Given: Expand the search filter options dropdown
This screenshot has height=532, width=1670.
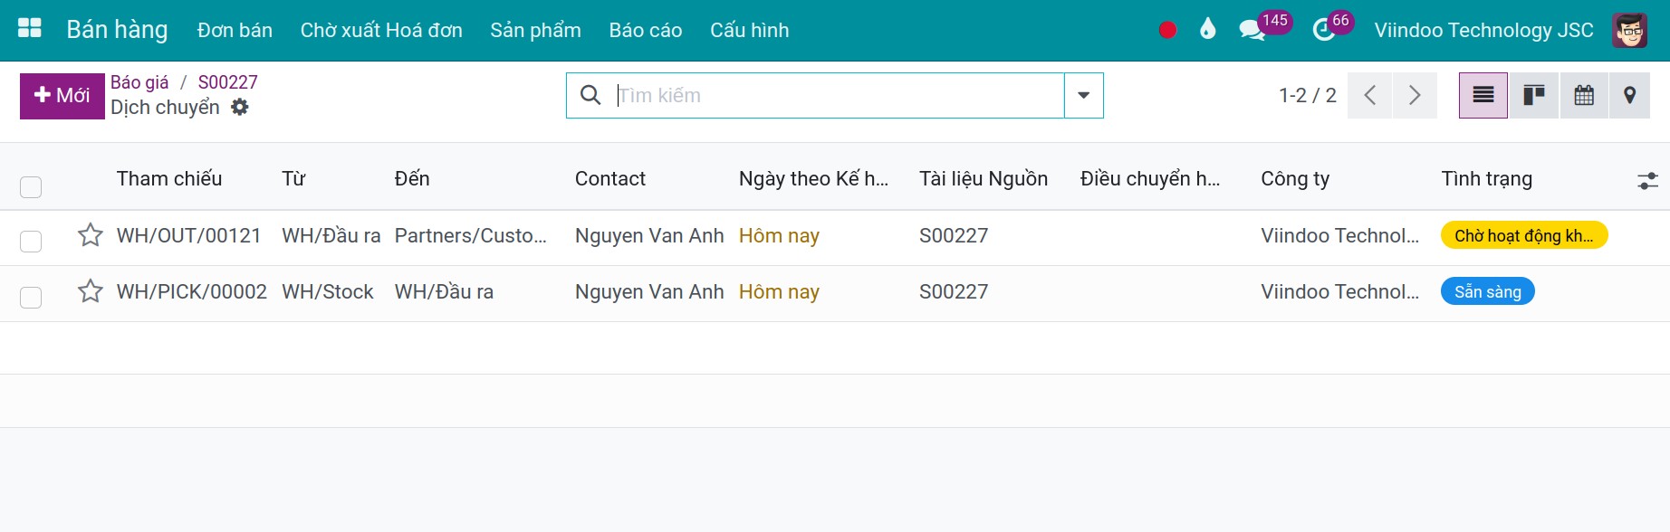Looking at the screenshot, I should [x=1083, y=95].
